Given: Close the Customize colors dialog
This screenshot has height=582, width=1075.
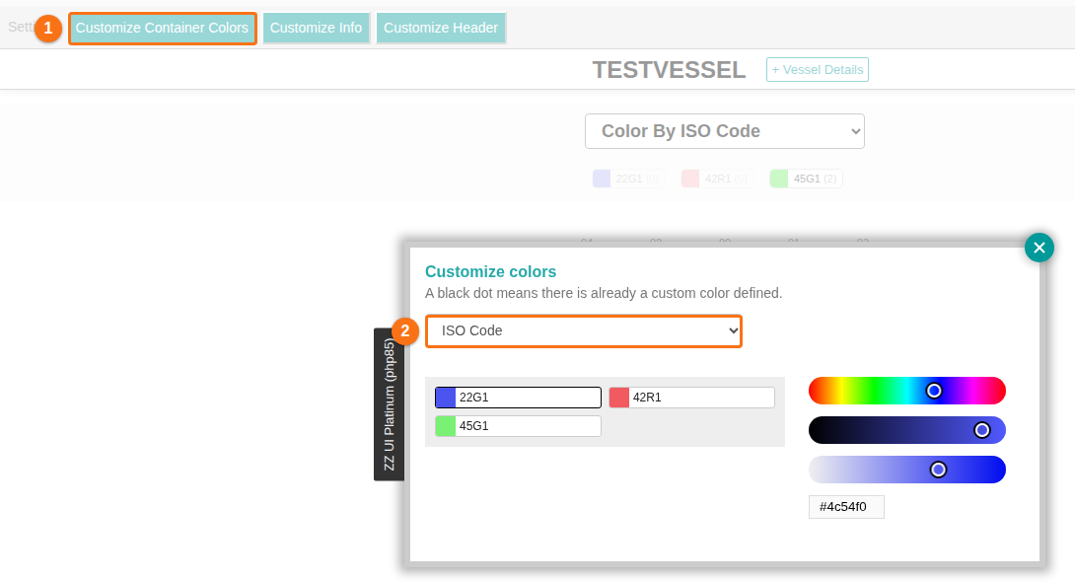Looking at the screenshot, I should click(x=1039, y=248).
